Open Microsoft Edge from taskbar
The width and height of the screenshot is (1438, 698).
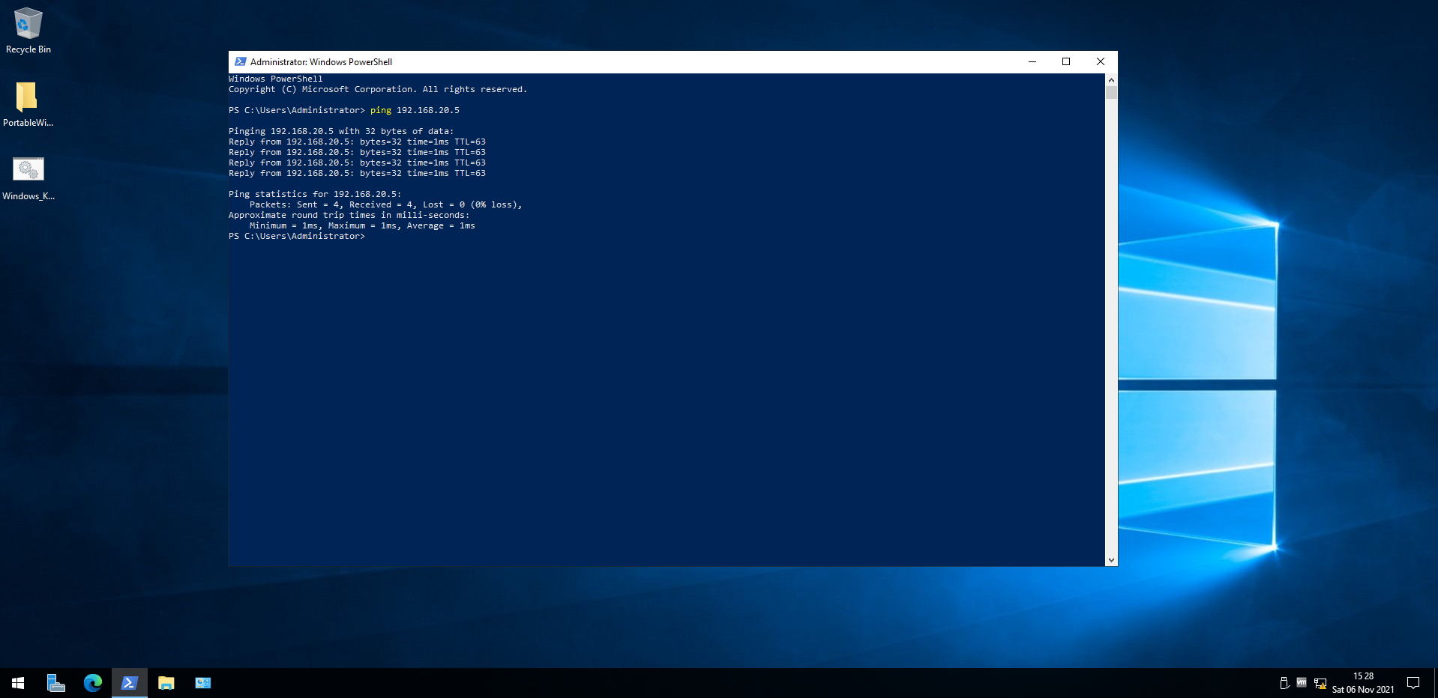(92, 683)
